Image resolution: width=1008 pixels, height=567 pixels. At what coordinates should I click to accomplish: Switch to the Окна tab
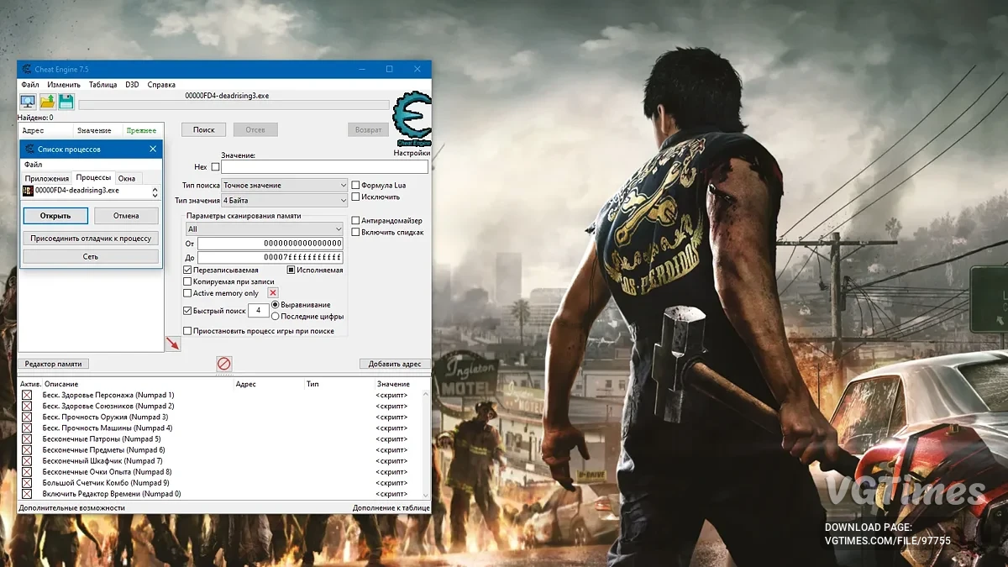pos(127,178)
